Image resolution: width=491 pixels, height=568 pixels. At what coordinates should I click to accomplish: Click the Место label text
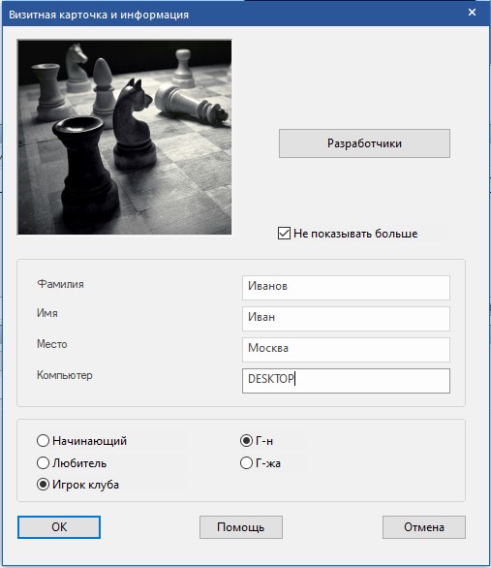pos(52,344)
